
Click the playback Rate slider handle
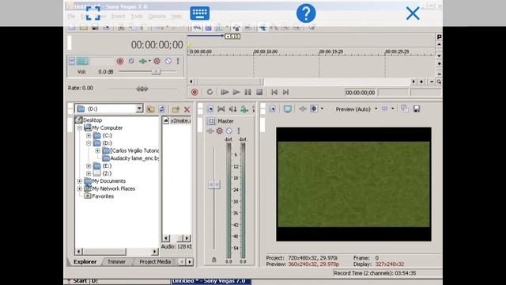[142, 89]
